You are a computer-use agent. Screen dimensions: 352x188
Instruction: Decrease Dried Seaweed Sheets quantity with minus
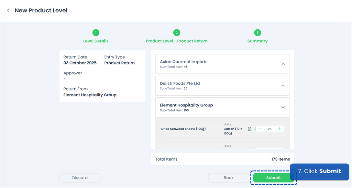click(x=260, y=129)
